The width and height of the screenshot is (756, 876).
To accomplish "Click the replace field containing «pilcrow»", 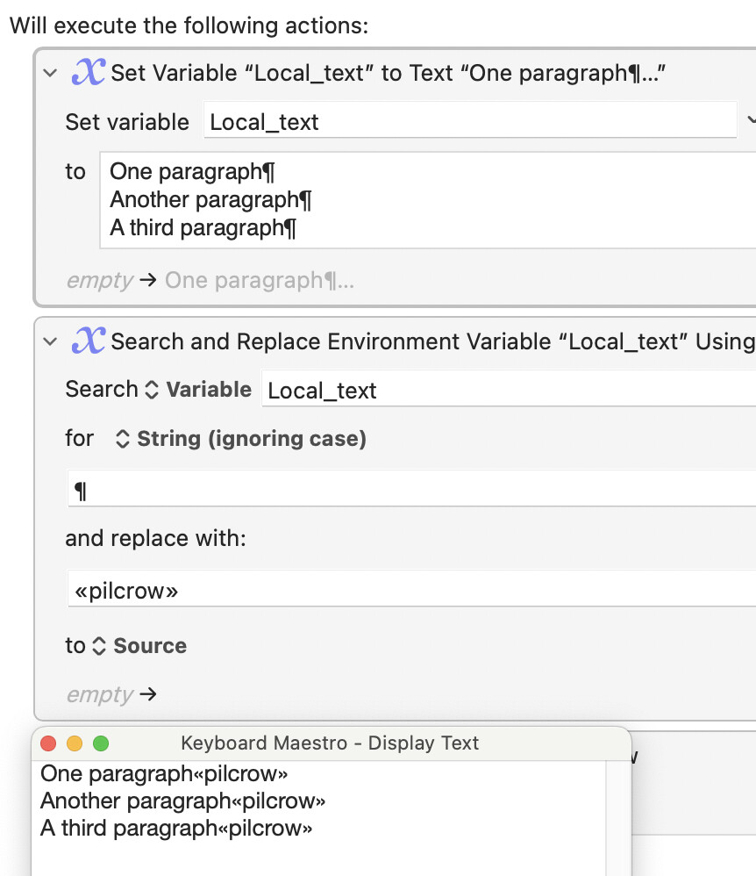I will [x=411, y=588].
